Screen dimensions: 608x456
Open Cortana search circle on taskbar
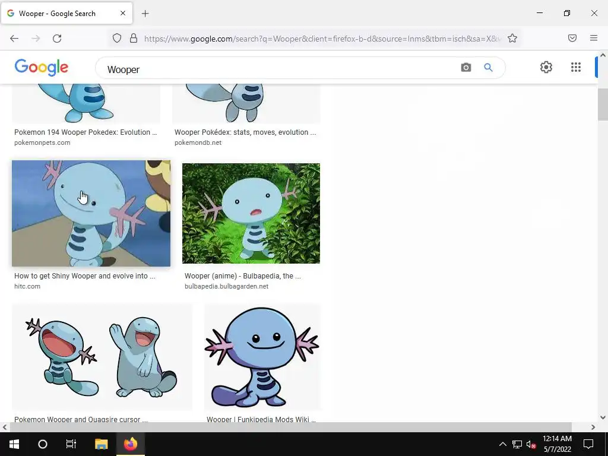pos(43,444)
